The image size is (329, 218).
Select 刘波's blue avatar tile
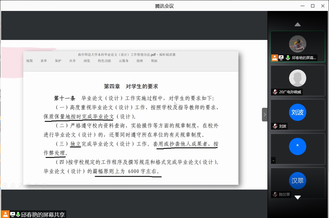[298, 112]
